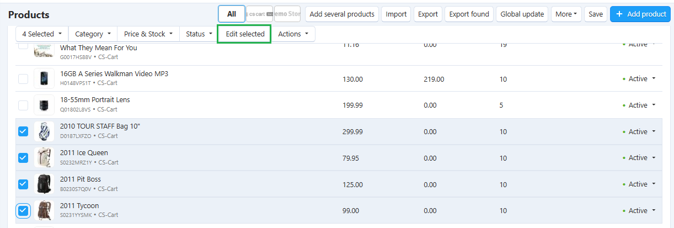Open product What They Mean For You
The height and width of the screenshot is (228, 674).
[99, 48]
